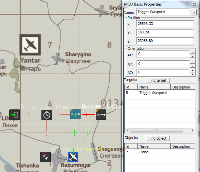Viewport: 200px width, 172px height.
Task: Click the Find target button
Action: pos(158,80)
